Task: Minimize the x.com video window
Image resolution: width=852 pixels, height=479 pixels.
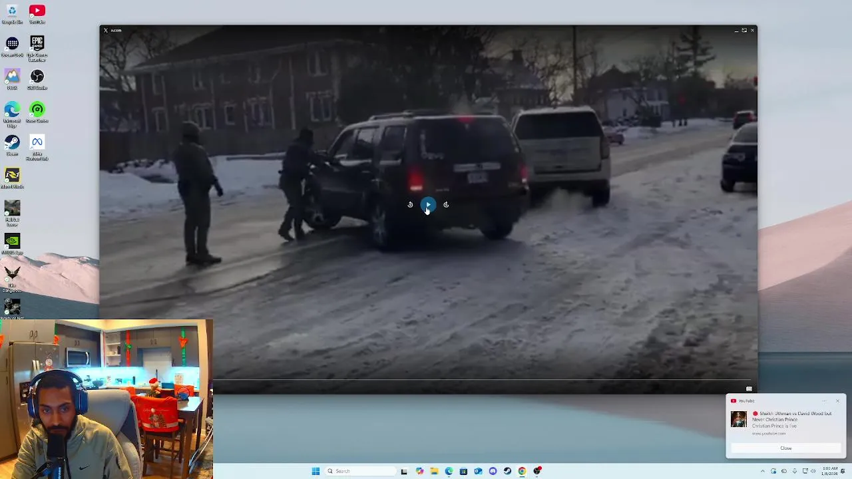Action: [736, 30]
